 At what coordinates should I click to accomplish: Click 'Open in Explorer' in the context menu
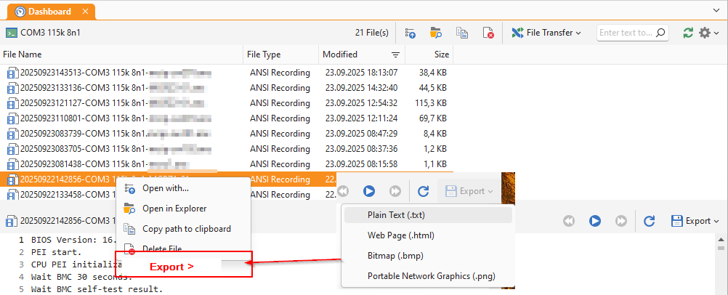[174, 209]
